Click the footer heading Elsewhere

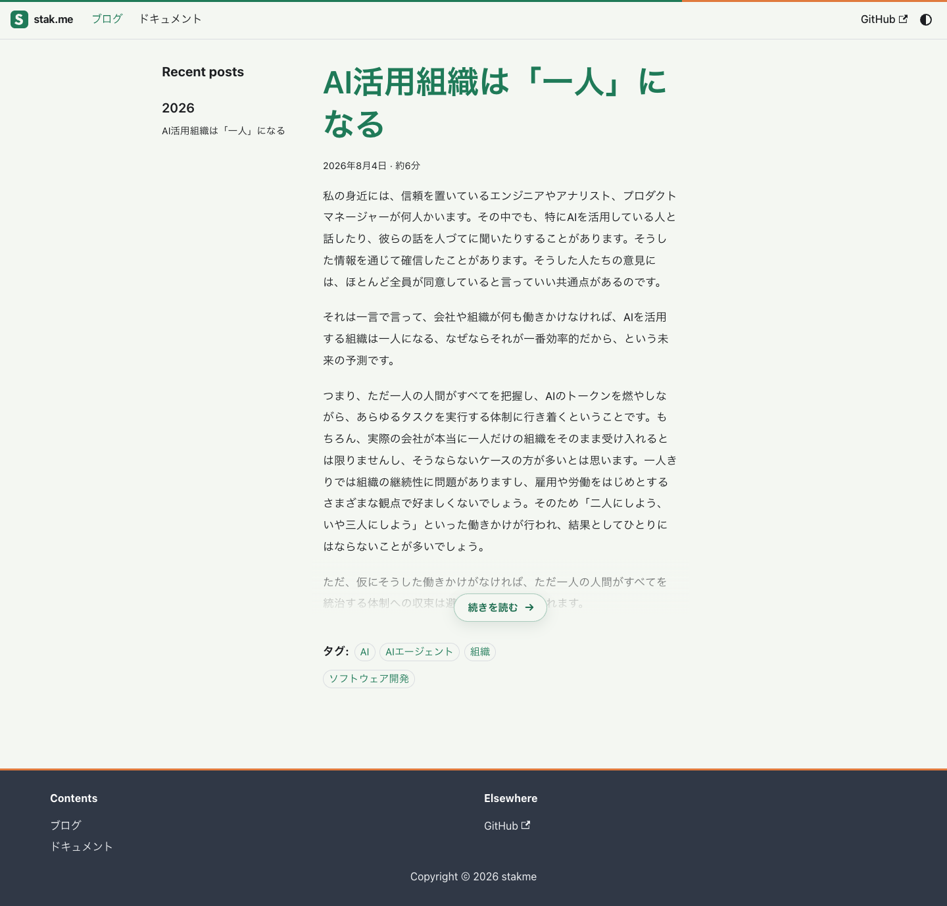[511, 798]
